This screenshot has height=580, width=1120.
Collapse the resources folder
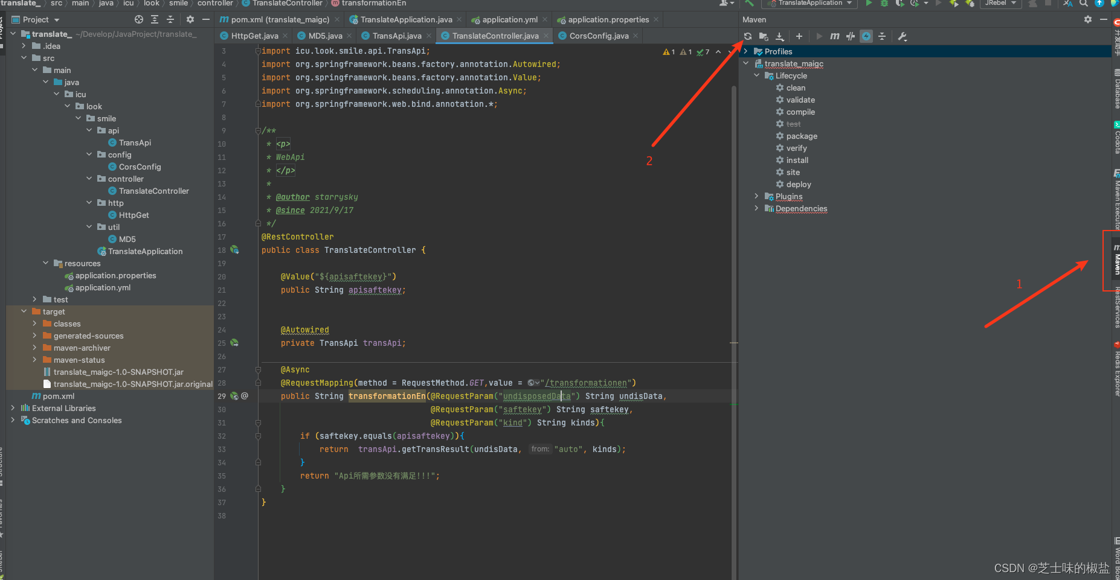(45, 263)
